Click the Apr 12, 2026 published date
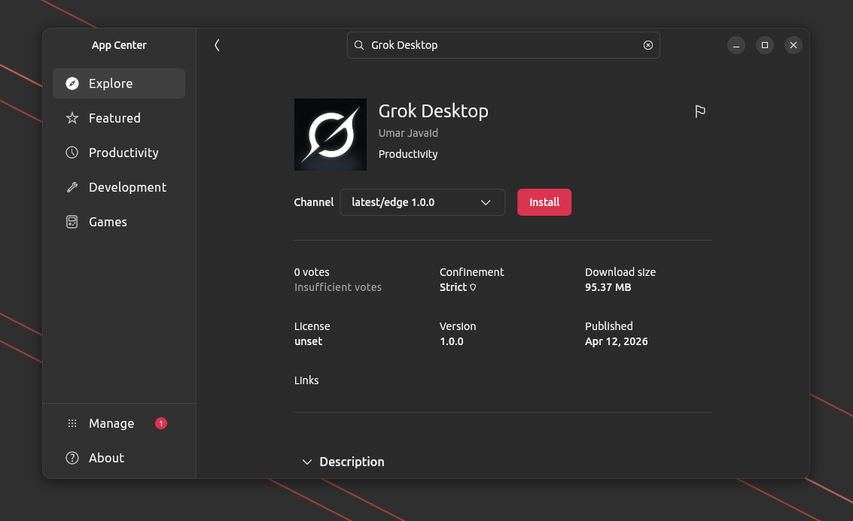 pos(617,342)
